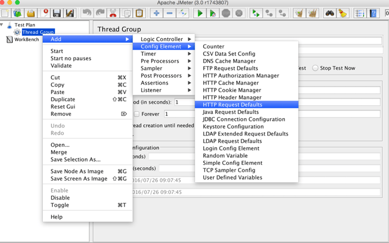Click the Redo arrow toolbar icon
Screen dimensions: 389x243
pos(100,13)
